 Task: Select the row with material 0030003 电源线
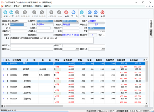click(73, 69)
